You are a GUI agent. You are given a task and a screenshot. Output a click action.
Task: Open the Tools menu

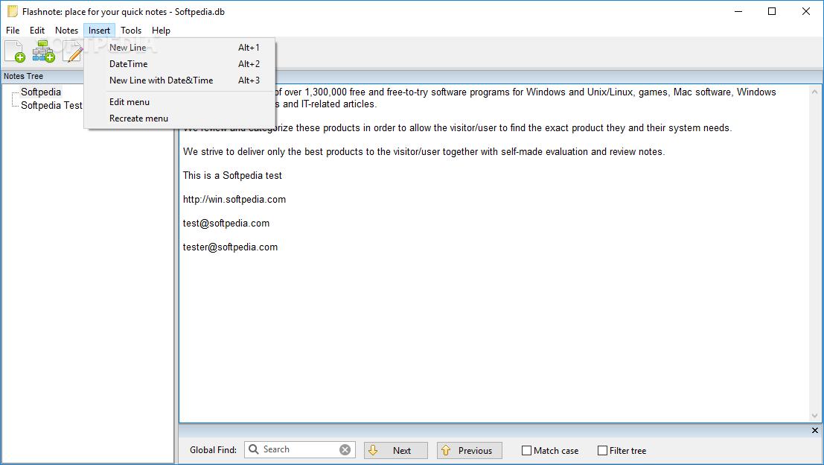(x=131, y=31)
